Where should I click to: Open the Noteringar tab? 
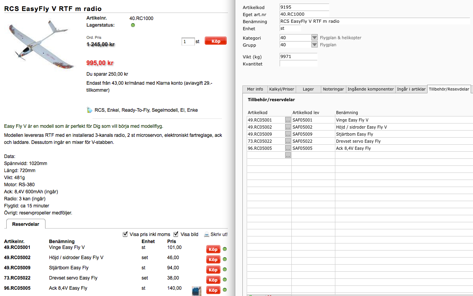point(333,89)
